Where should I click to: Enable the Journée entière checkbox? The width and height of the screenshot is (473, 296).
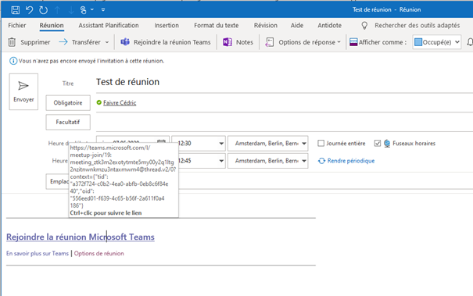pyautogui.click(x=321, y=143)
